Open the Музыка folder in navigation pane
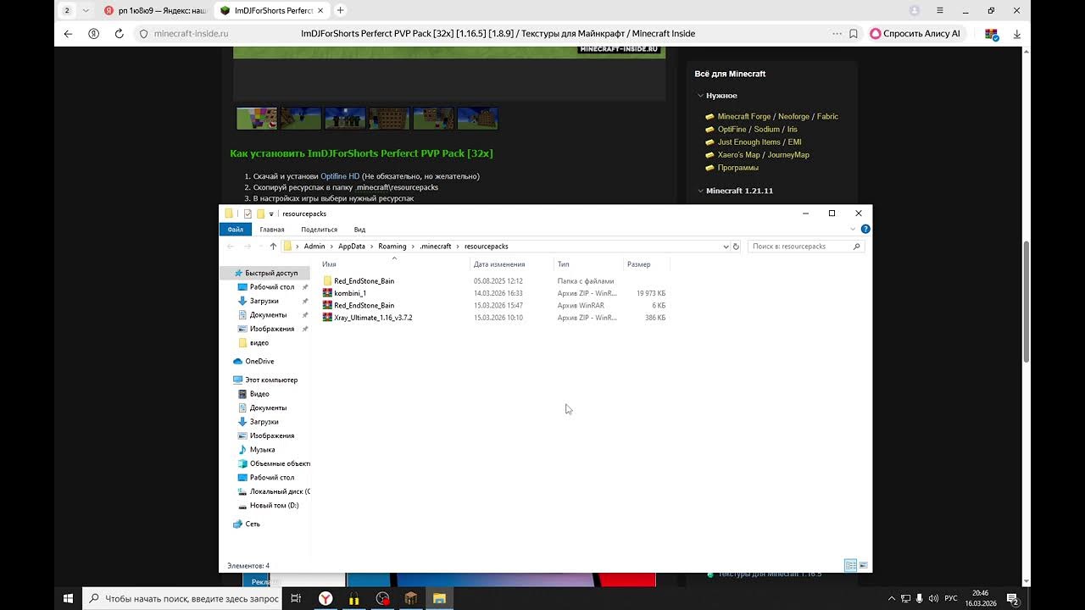The height and width of the screenshot is (610, 1085). click(x=262, y=449)
